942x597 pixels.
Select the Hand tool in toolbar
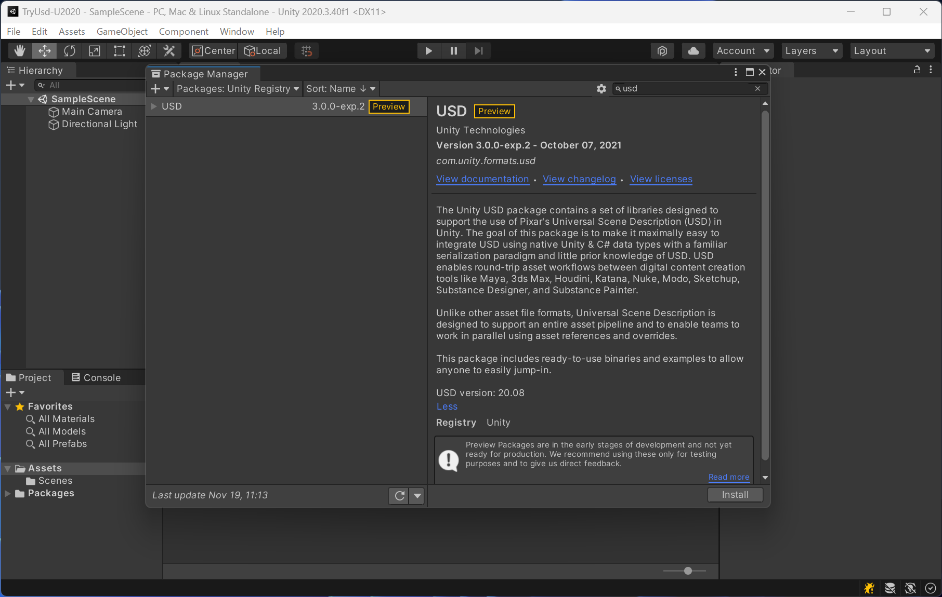(x=20, y=51)
